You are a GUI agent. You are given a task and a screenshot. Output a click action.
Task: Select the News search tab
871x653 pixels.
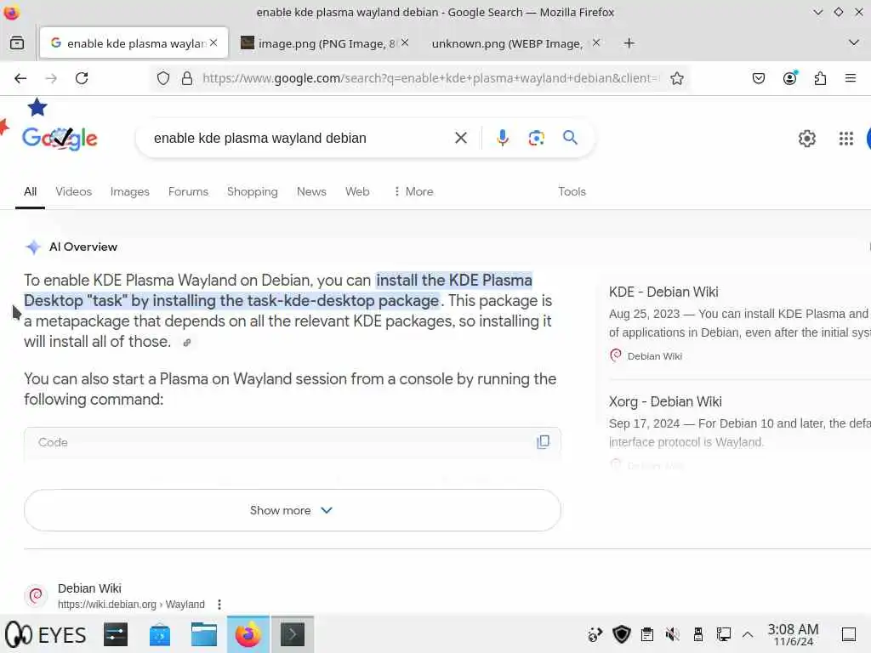[311, 191]
